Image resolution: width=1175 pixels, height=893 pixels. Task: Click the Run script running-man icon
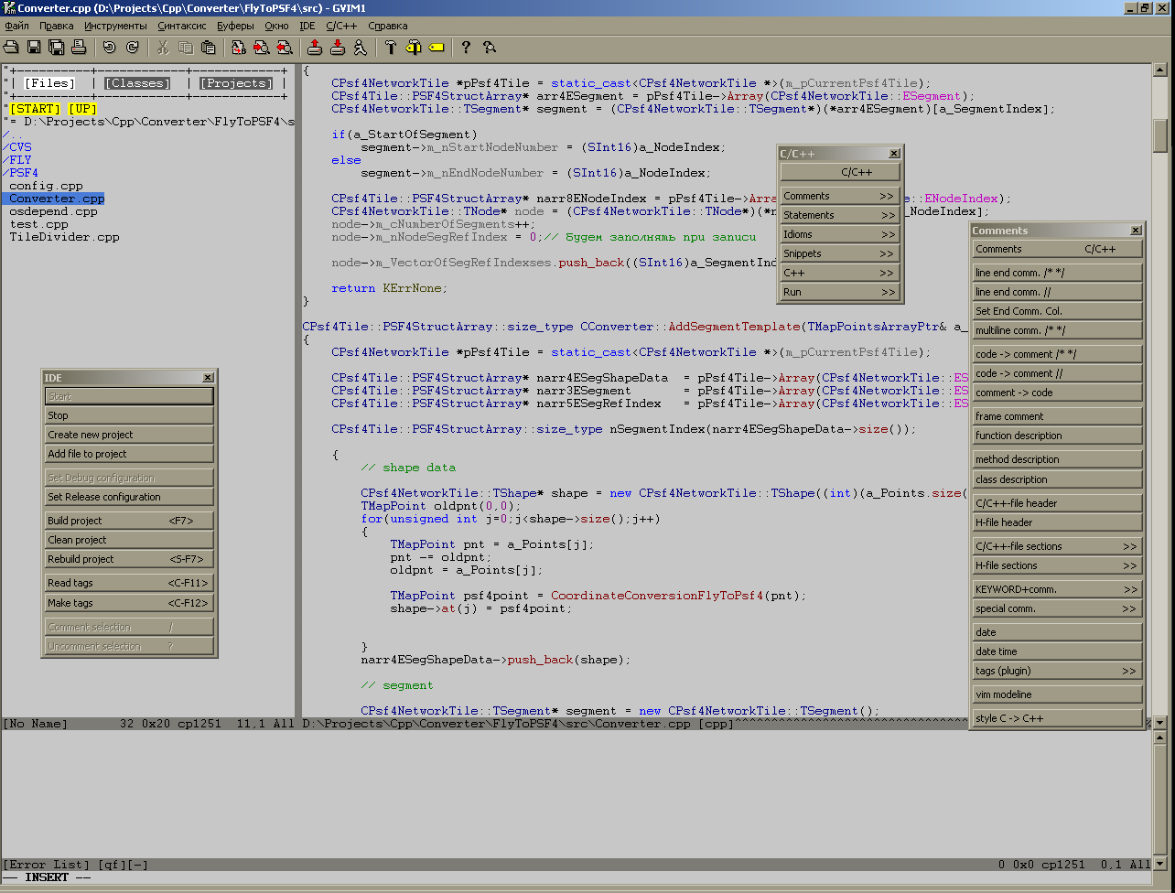pyautogui.click(x=360, y=47)
